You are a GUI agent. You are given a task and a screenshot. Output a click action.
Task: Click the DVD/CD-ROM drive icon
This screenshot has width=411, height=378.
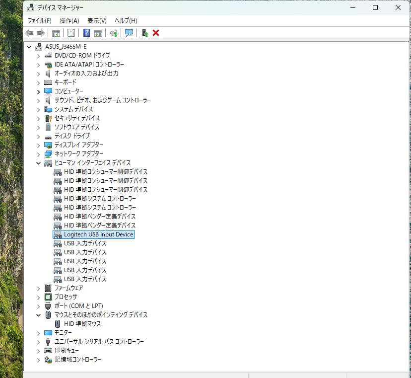[x=48, y=55]
